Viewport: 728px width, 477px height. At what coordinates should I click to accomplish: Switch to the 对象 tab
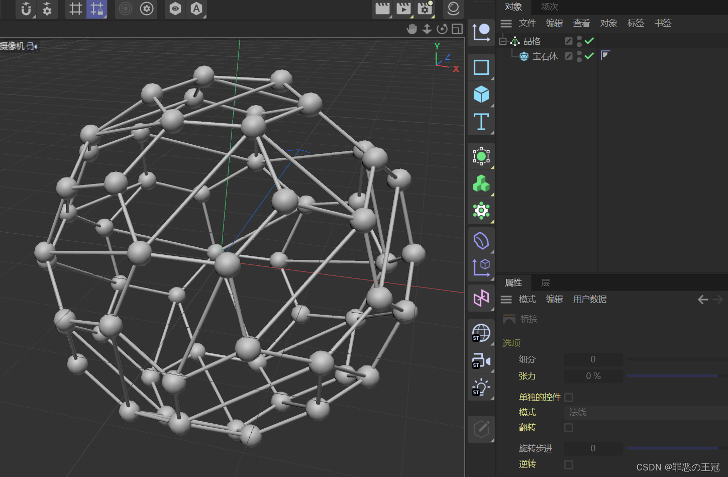(513, 7)
